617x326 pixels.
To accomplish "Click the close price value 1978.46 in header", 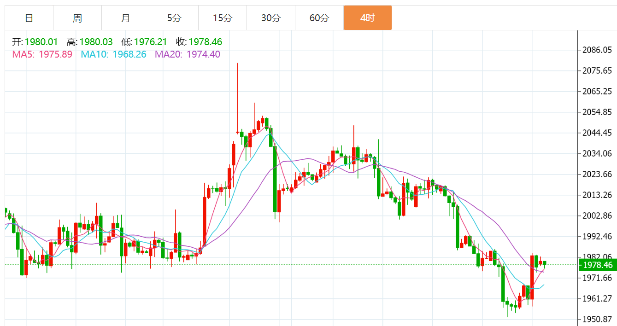I will [x=206, y=42].
